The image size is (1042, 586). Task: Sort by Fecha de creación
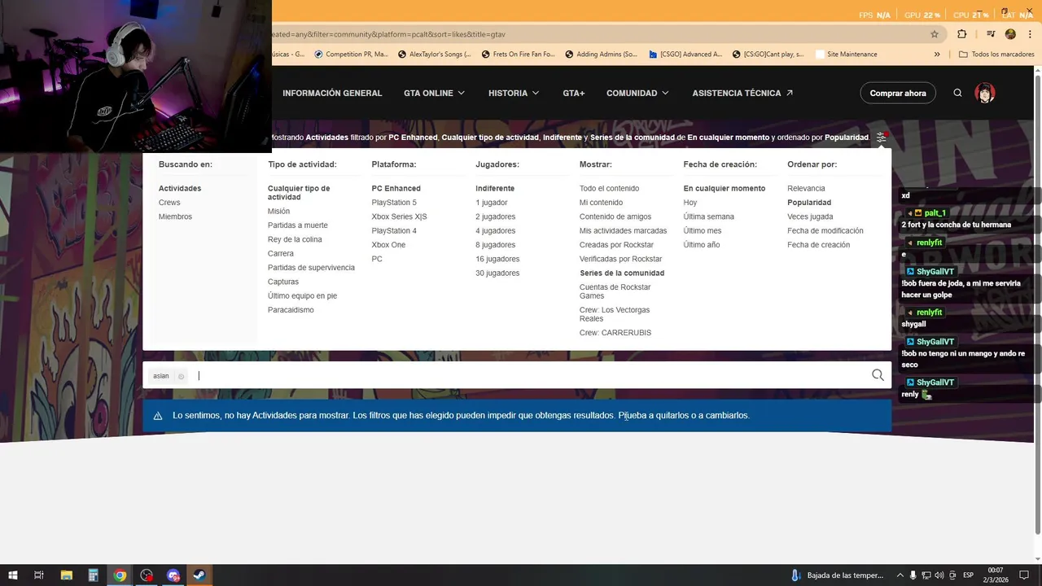pyautogui.click(x=818, y=245)
